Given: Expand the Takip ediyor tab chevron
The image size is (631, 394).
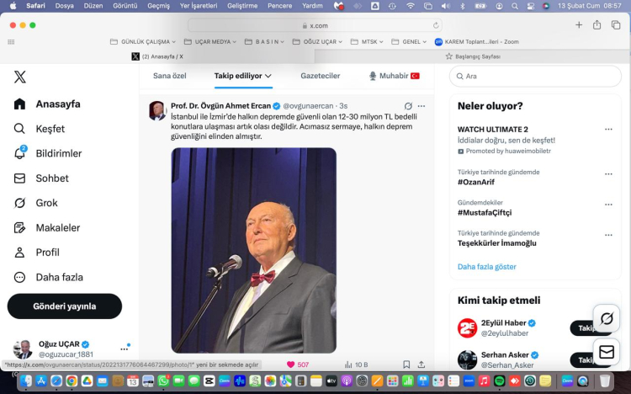Looking at the screenshot, I should (x=268, y=76).
